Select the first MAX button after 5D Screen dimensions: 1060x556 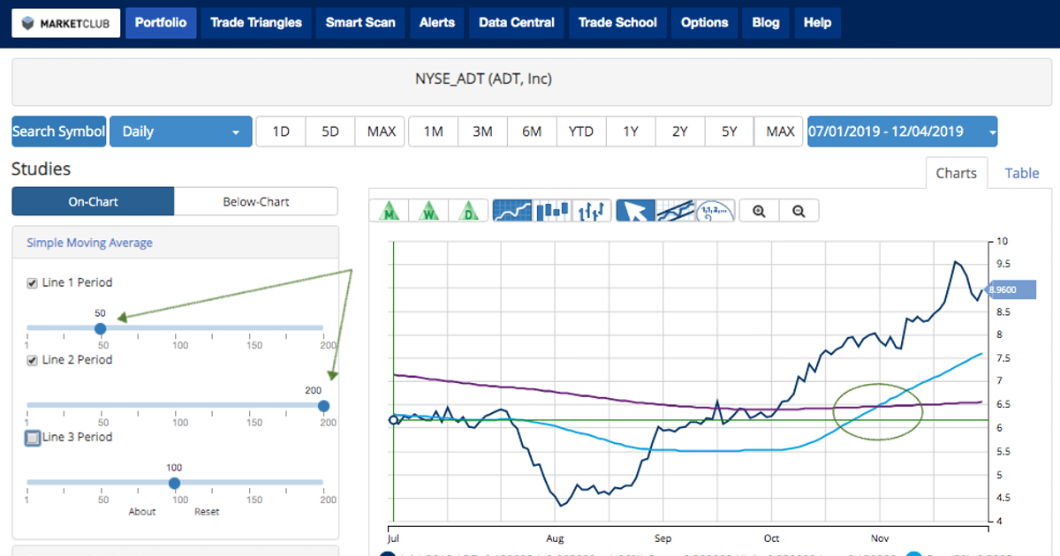[381, 131]
